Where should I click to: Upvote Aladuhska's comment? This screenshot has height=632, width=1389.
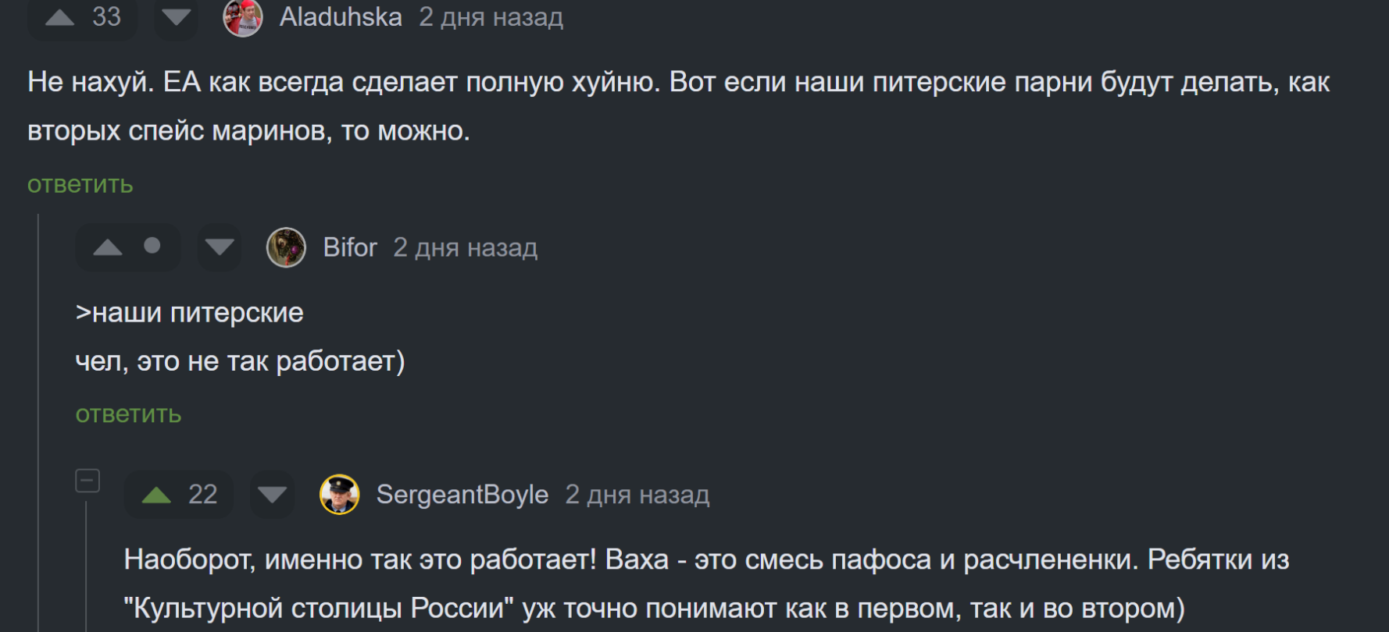pyautogui.click(x=60, y=17)
